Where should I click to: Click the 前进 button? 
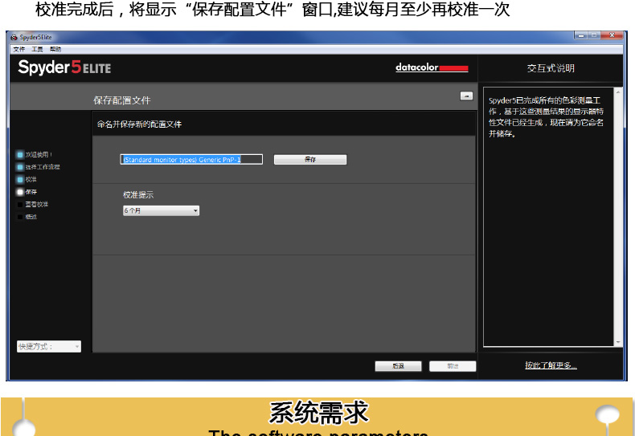(453, 366)
